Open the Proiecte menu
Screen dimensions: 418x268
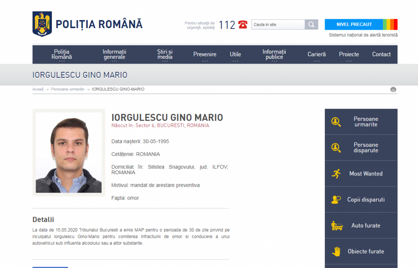[x=349, y=54]
